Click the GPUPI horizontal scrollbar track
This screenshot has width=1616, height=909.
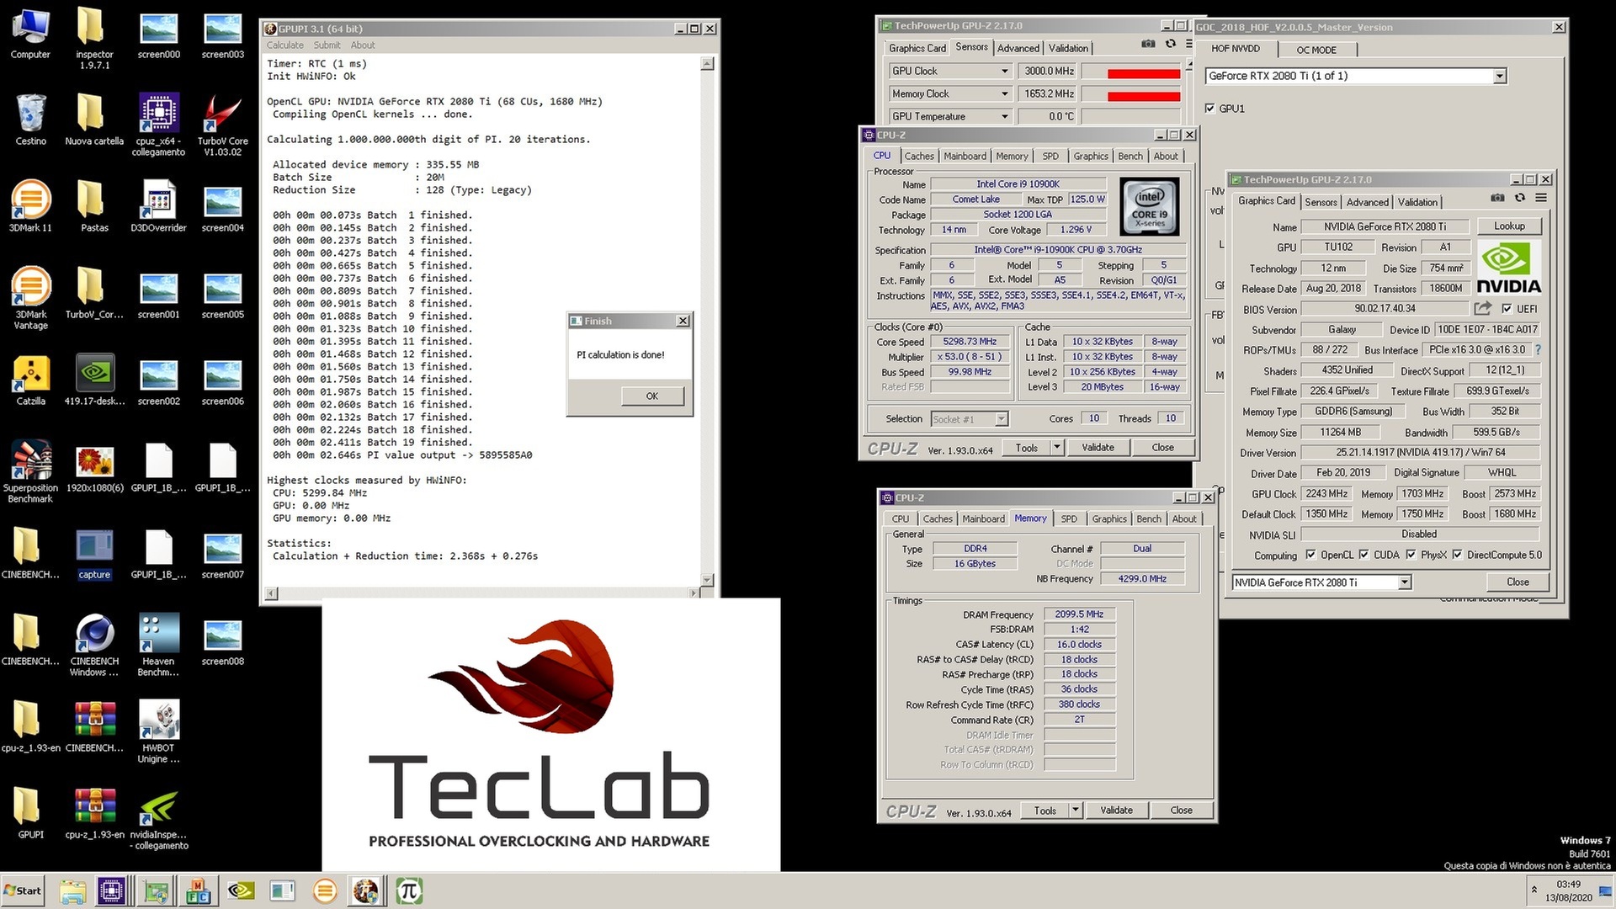click(x=484, y=593)
